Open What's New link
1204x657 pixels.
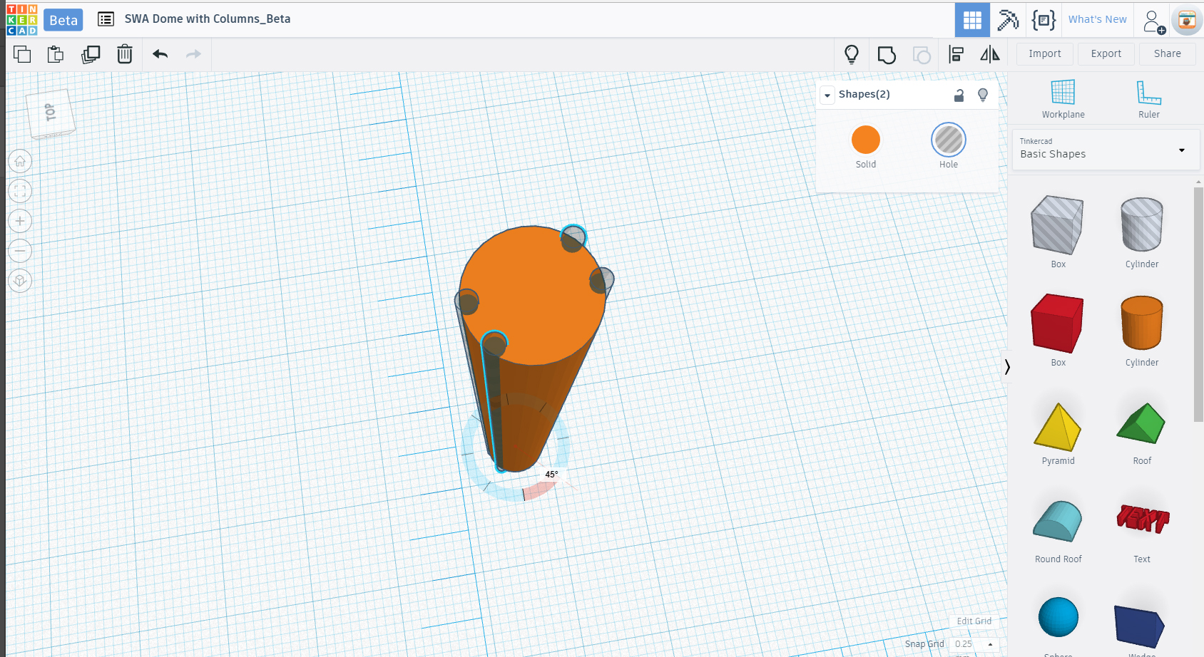tap(1098, 19)
